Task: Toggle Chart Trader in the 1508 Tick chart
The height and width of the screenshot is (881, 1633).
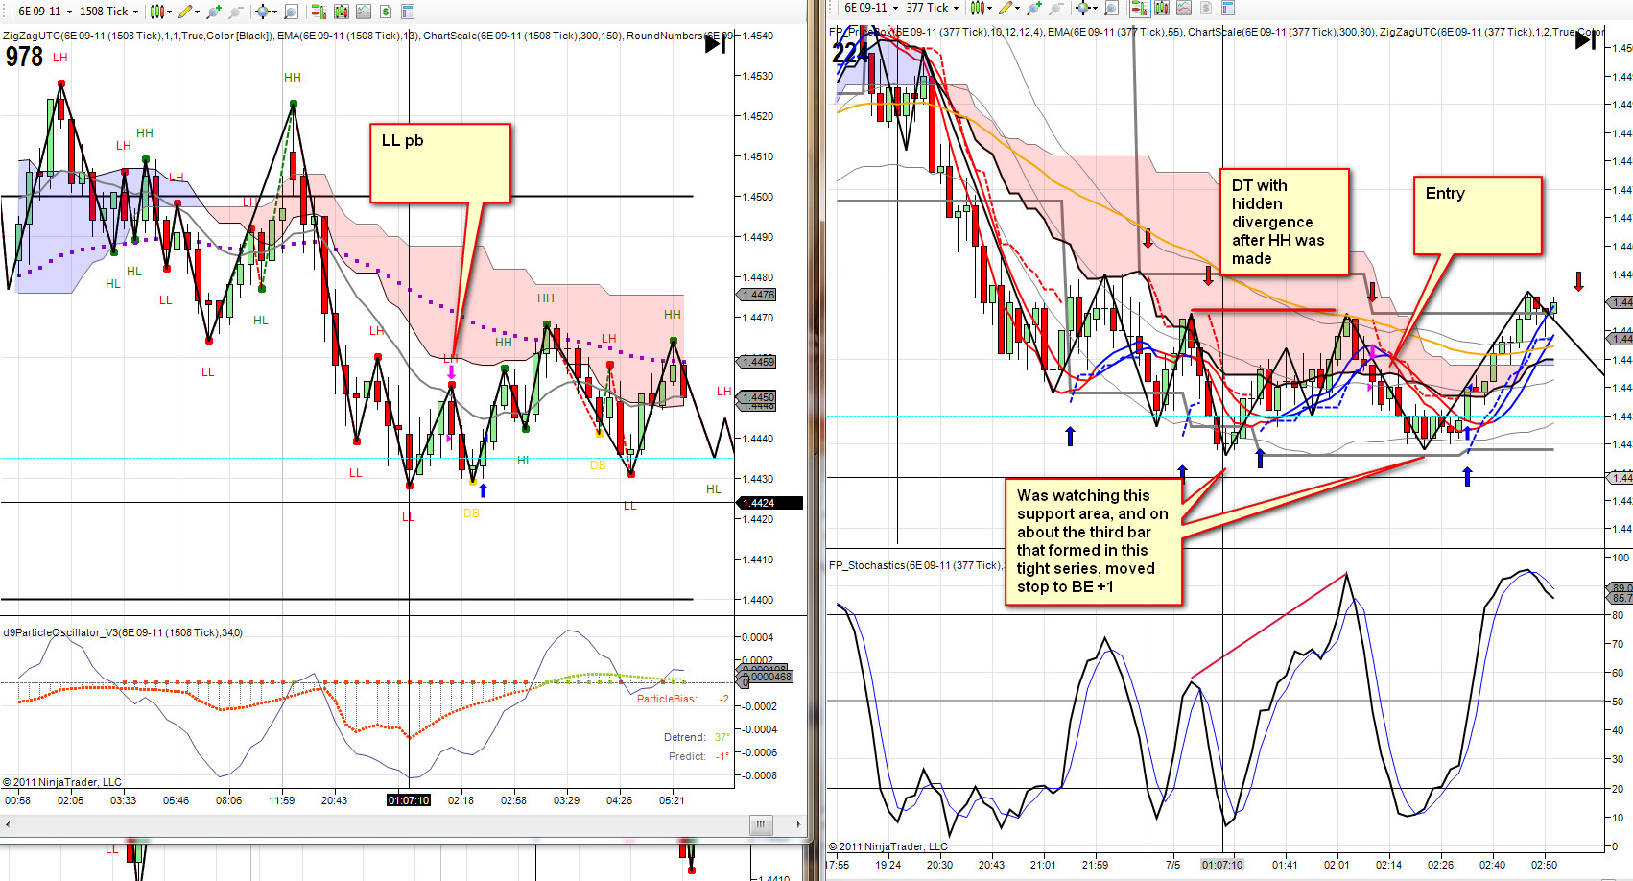Action: pyautogui.click(x=318, y=12)
